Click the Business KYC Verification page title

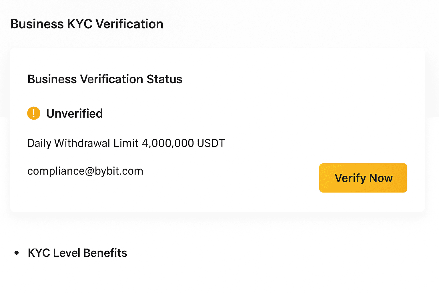point(87,24)
